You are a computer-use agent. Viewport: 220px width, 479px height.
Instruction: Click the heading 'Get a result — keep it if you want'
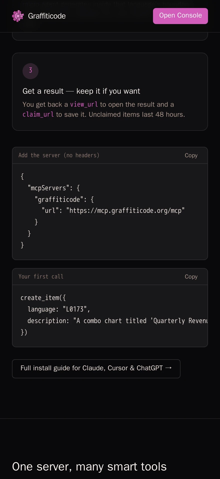click(x=81, y=91)
